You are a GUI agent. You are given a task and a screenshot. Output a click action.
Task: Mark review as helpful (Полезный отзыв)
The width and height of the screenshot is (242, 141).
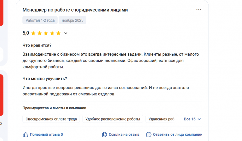46,134
